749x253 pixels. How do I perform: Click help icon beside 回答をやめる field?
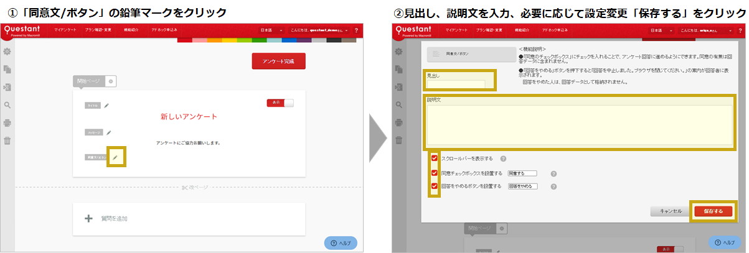(554, 186)
